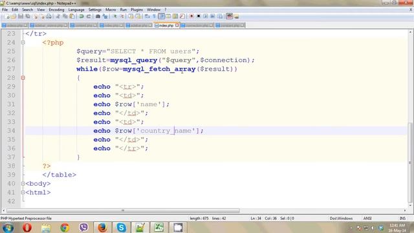Image resolution: width=414 pixels, height=233 pixels.
Task: Click the Redo toolbar icon
Action: (x=89, y=16)
